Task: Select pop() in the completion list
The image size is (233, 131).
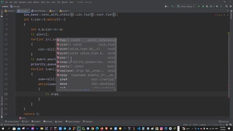Action: coord(86,57)
